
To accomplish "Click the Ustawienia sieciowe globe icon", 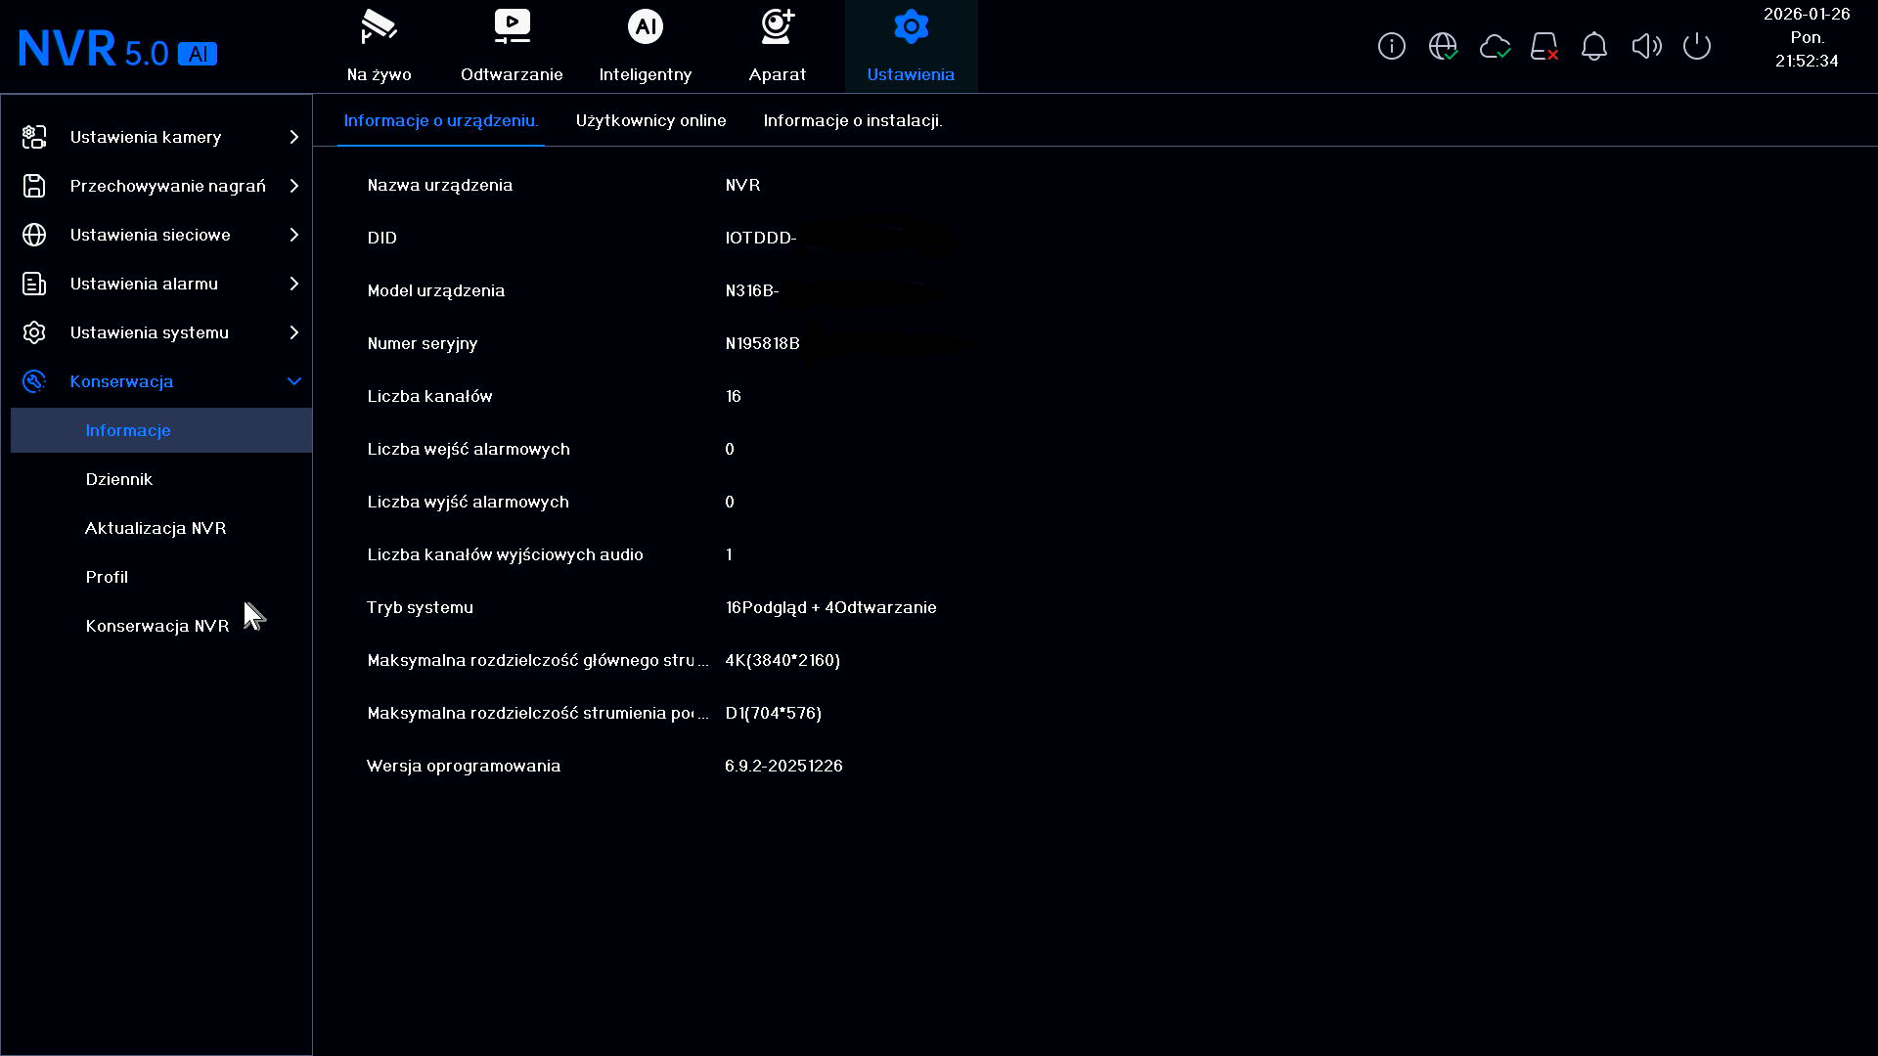I will [x=34, y=235].
